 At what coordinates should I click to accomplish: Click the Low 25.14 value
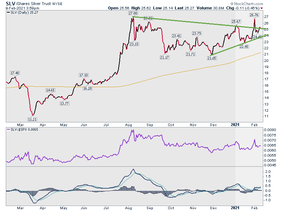(x=163, y=8)
